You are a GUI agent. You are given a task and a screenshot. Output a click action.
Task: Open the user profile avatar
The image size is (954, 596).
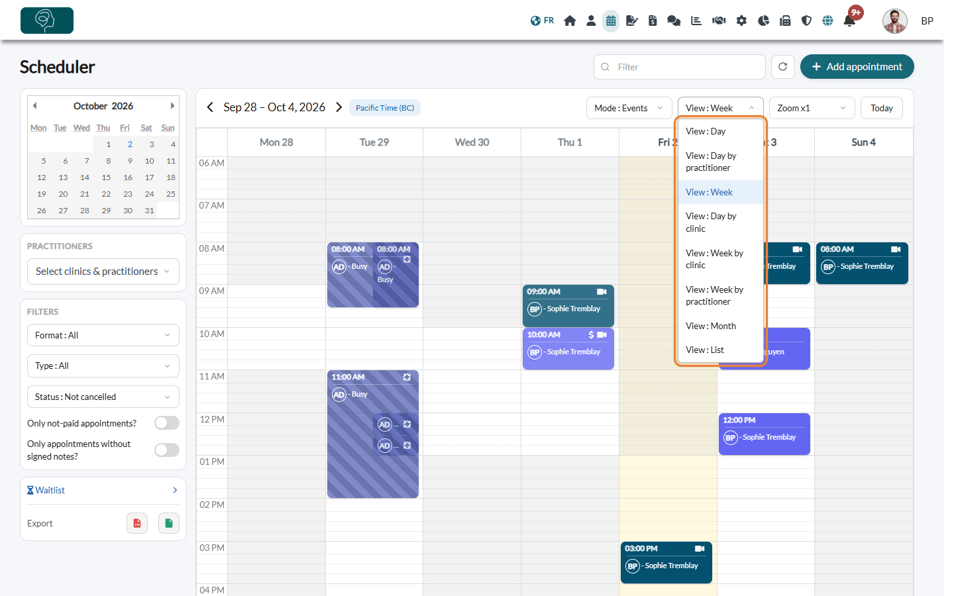(895, 21)
